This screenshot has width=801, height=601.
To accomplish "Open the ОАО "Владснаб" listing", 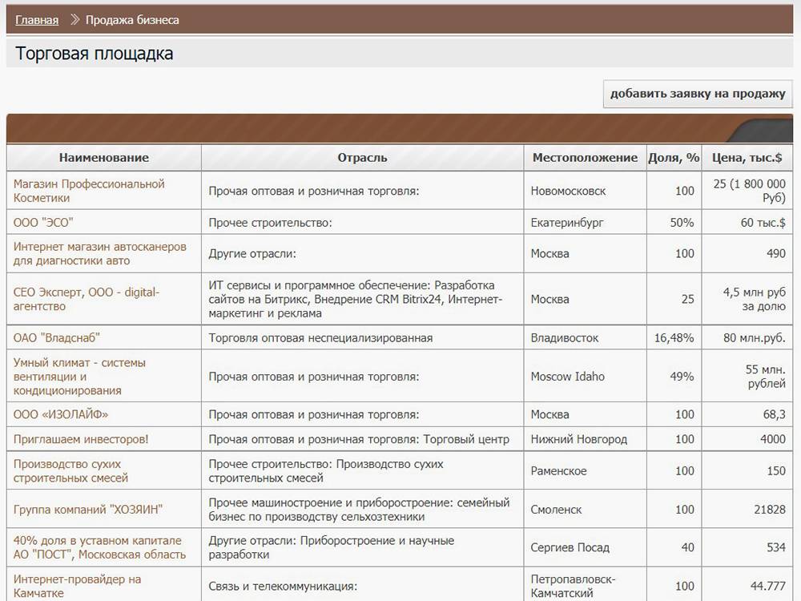I will pos(56,338).
